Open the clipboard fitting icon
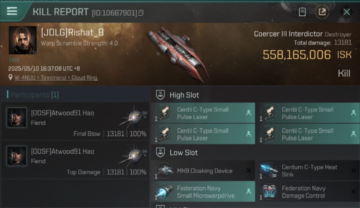 (302, 12)
